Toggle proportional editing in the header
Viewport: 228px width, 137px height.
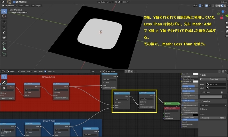pos(124,2)
